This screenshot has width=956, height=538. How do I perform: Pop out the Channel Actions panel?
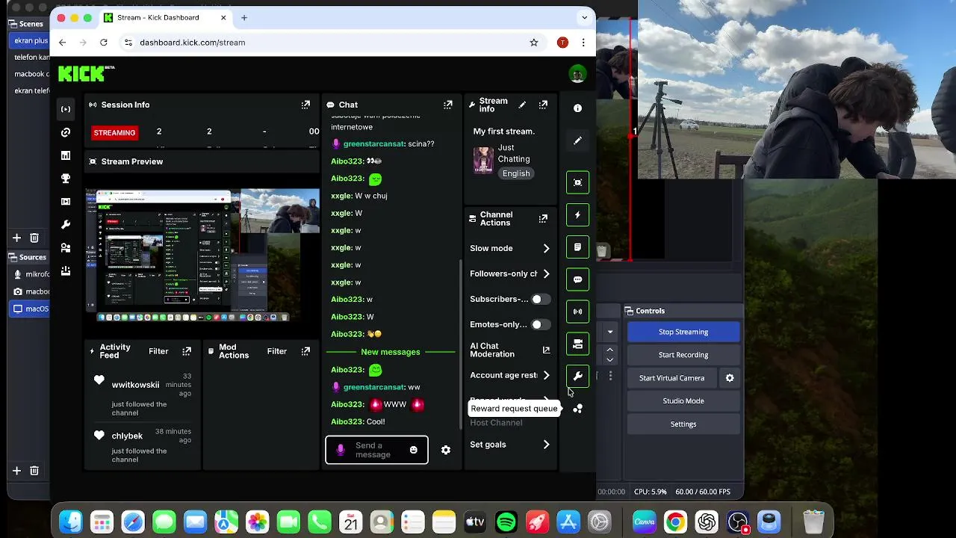click(x=543, y=218)
